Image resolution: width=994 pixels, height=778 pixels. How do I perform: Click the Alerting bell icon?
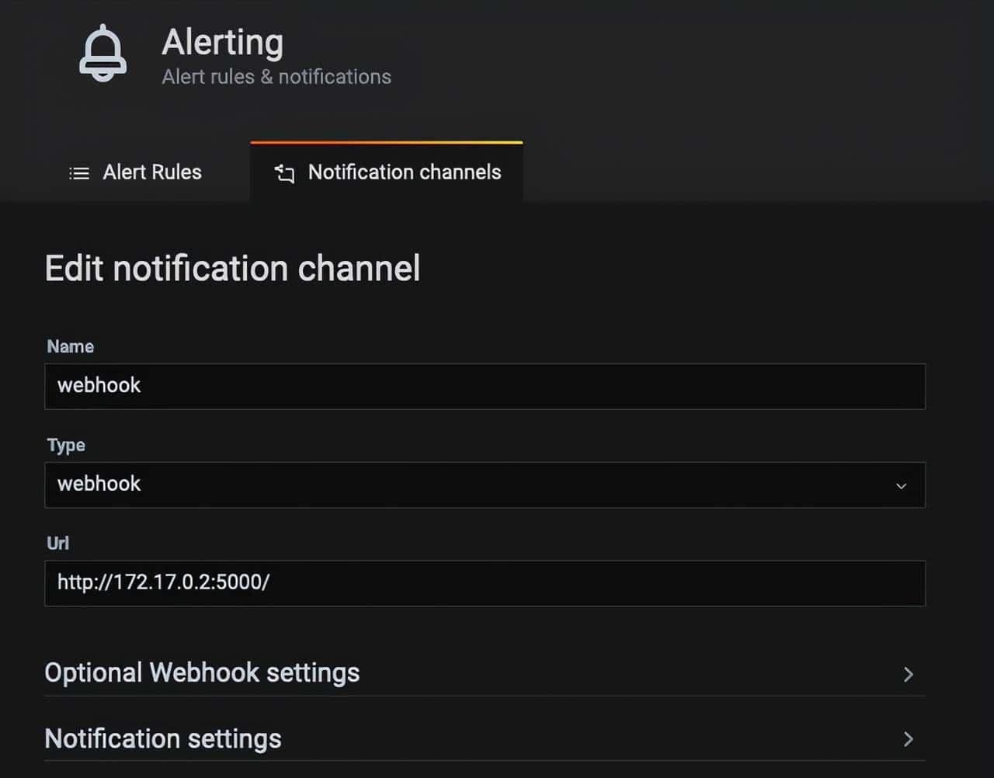[x=103, y=53]
